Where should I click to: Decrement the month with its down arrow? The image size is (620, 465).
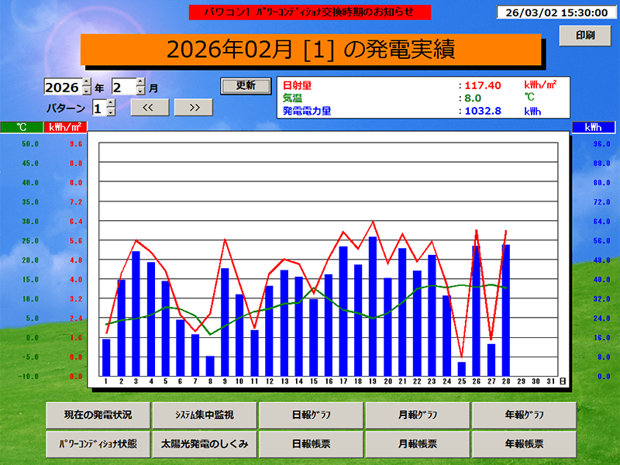click(x=139, y=90)
